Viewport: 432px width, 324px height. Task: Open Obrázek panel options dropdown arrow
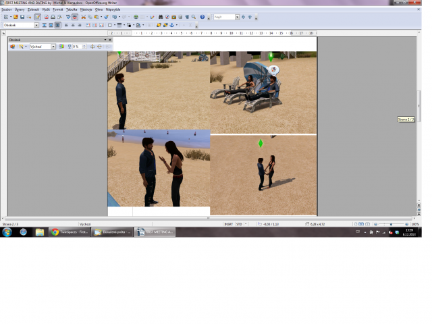tap(105, 40)
